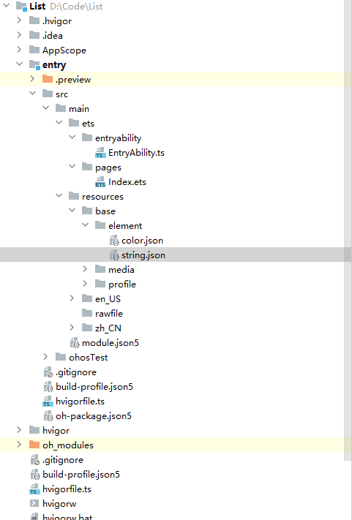Click the entry module folder icon
The image size is (352, 520).
pyautogui.click(x=34, y=64)
